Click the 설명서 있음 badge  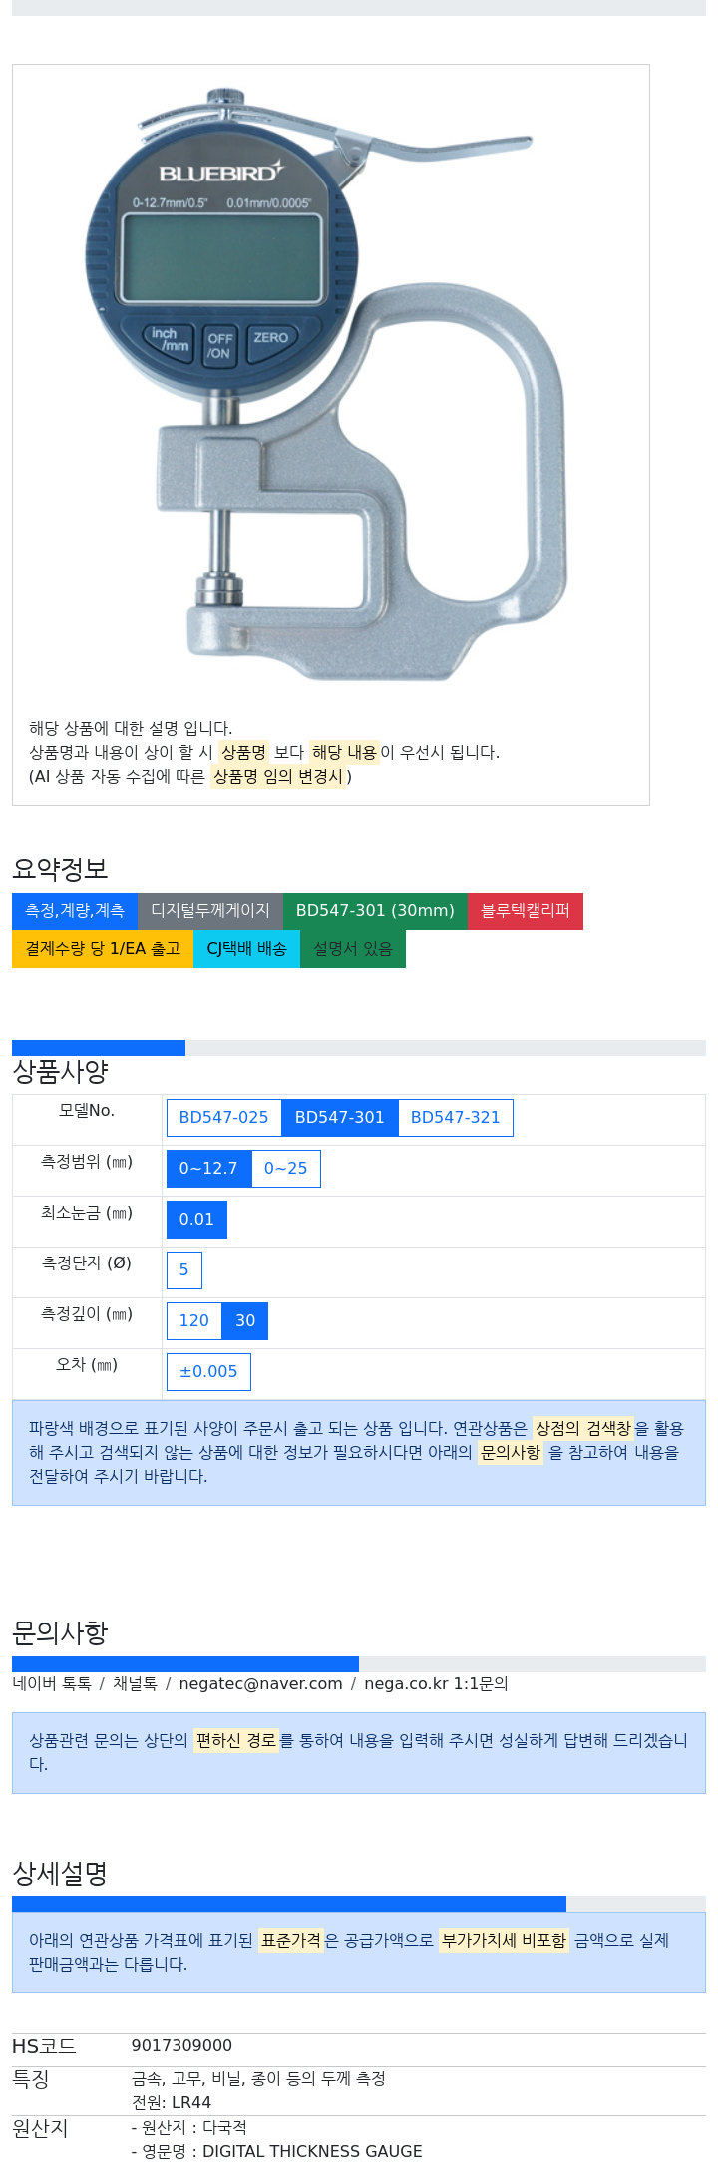tap(353, 949)
